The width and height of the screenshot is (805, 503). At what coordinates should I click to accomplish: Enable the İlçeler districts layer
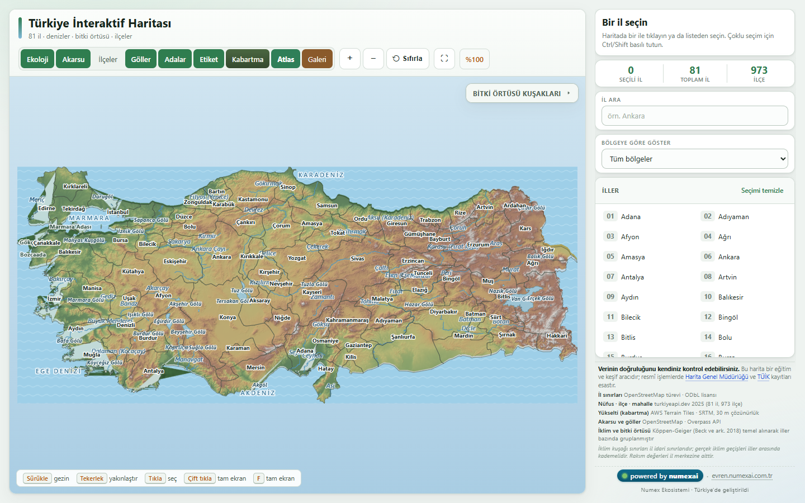coord(108,59)
